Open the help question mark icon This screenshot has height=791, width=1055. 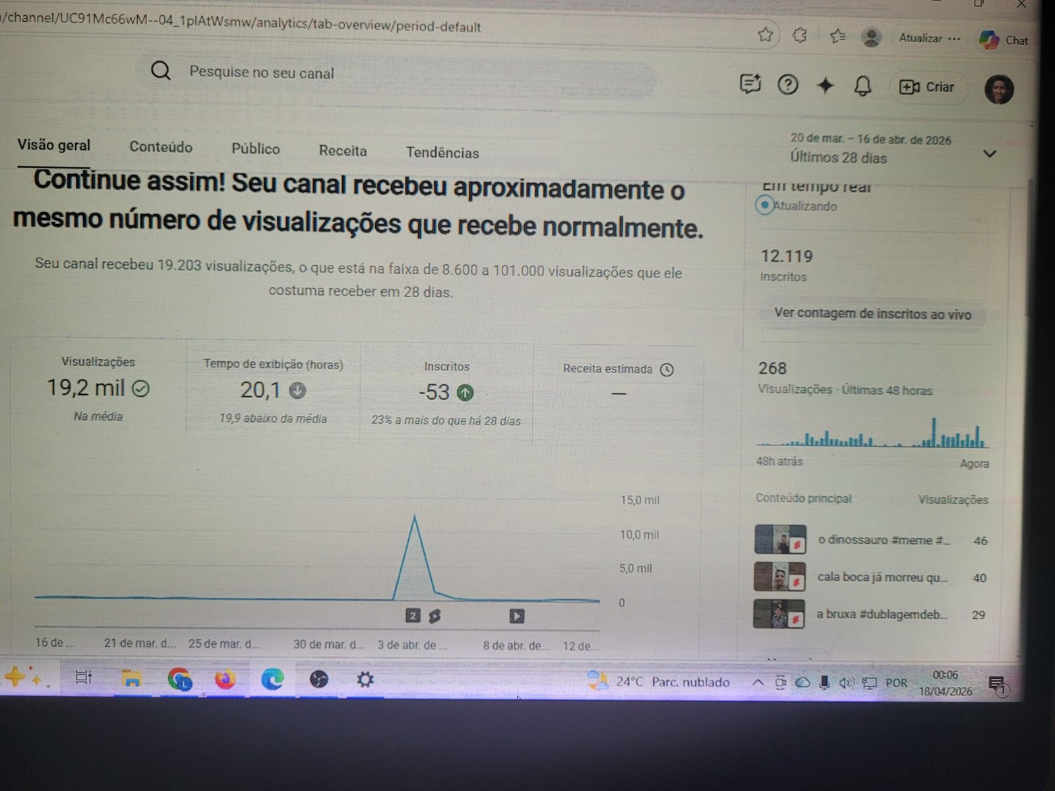787,84
